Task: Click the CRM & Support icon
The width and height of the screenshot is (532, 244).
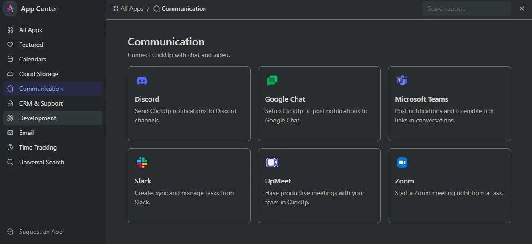Action: [10, 103]
